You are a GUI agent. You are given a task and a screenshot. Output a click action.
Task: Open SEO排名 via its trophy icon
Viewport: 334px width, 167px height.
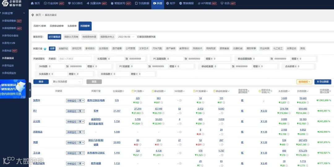70,3
